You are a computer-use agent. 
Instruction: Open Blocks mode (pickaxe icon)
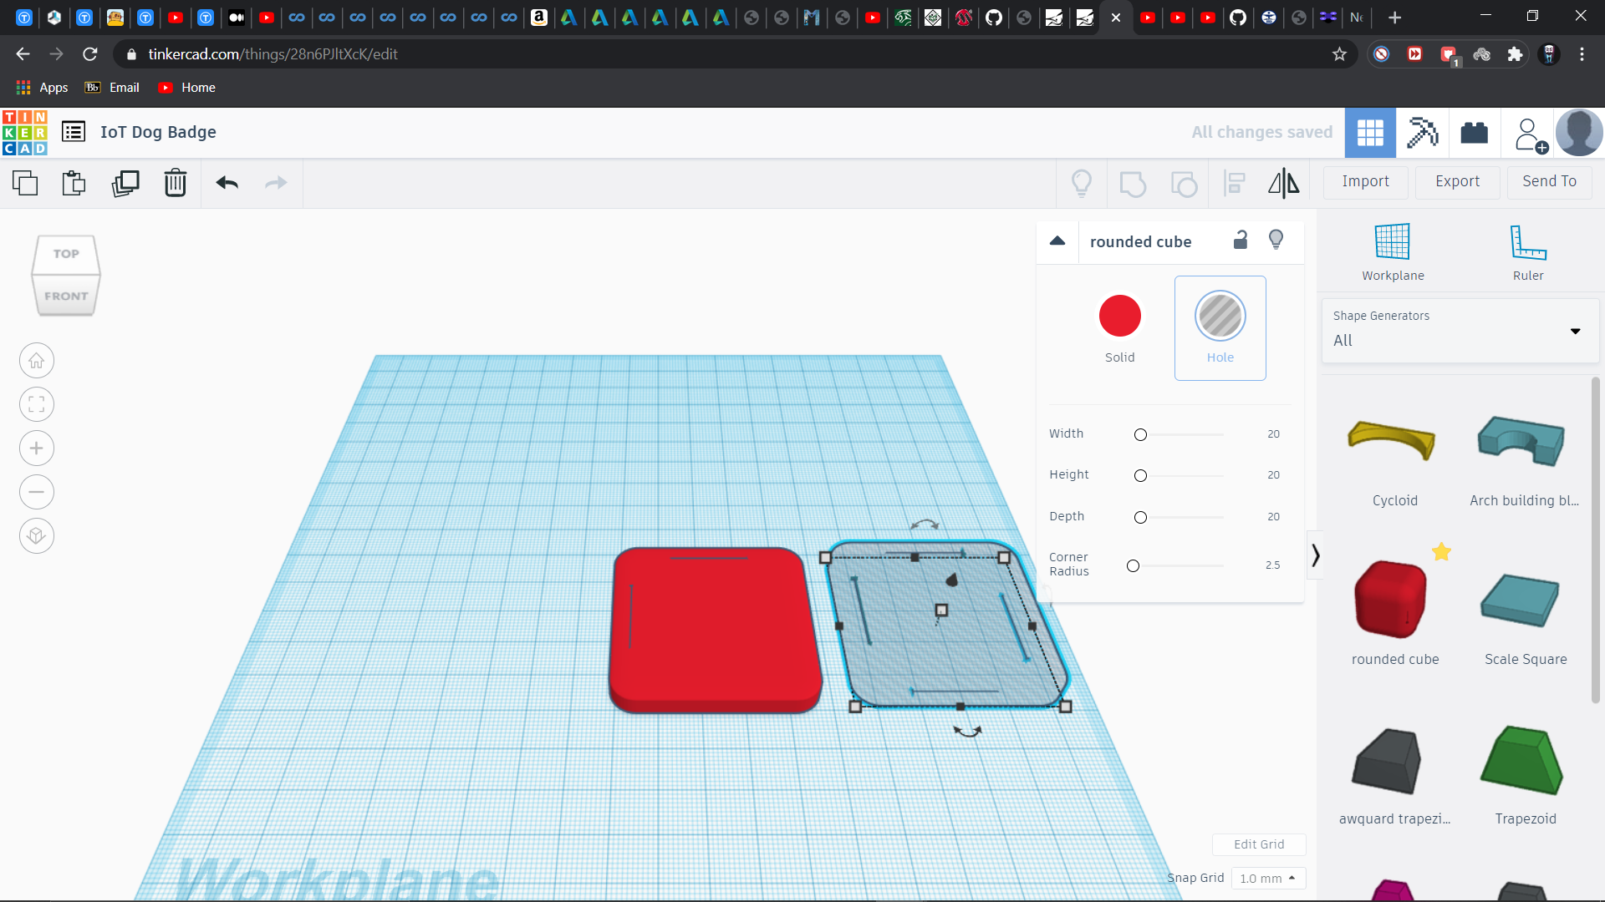[1422, 133]
